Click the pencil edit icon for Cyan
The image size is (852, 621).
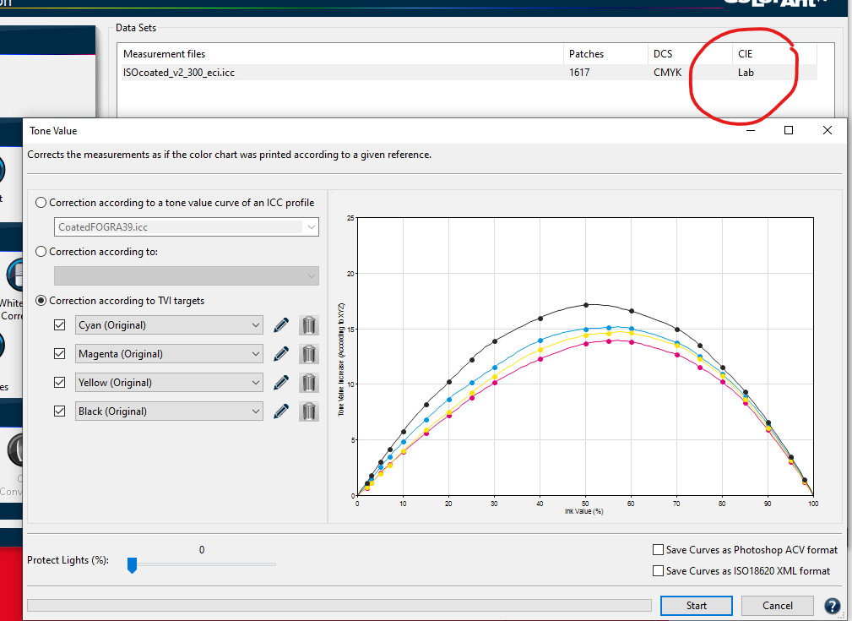click(281, 325)
